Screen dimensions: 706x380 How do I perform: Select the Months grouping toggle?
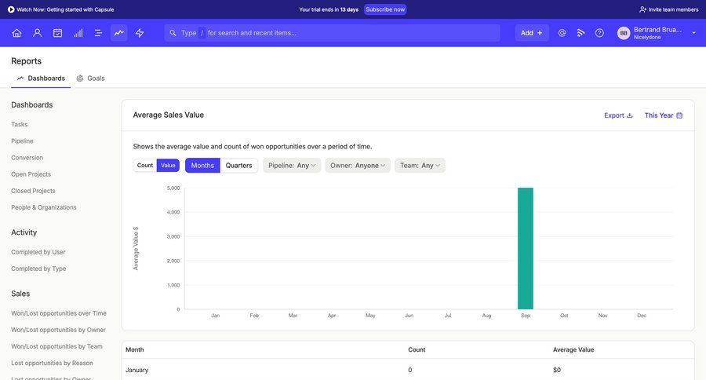click(x=202, y=166)
